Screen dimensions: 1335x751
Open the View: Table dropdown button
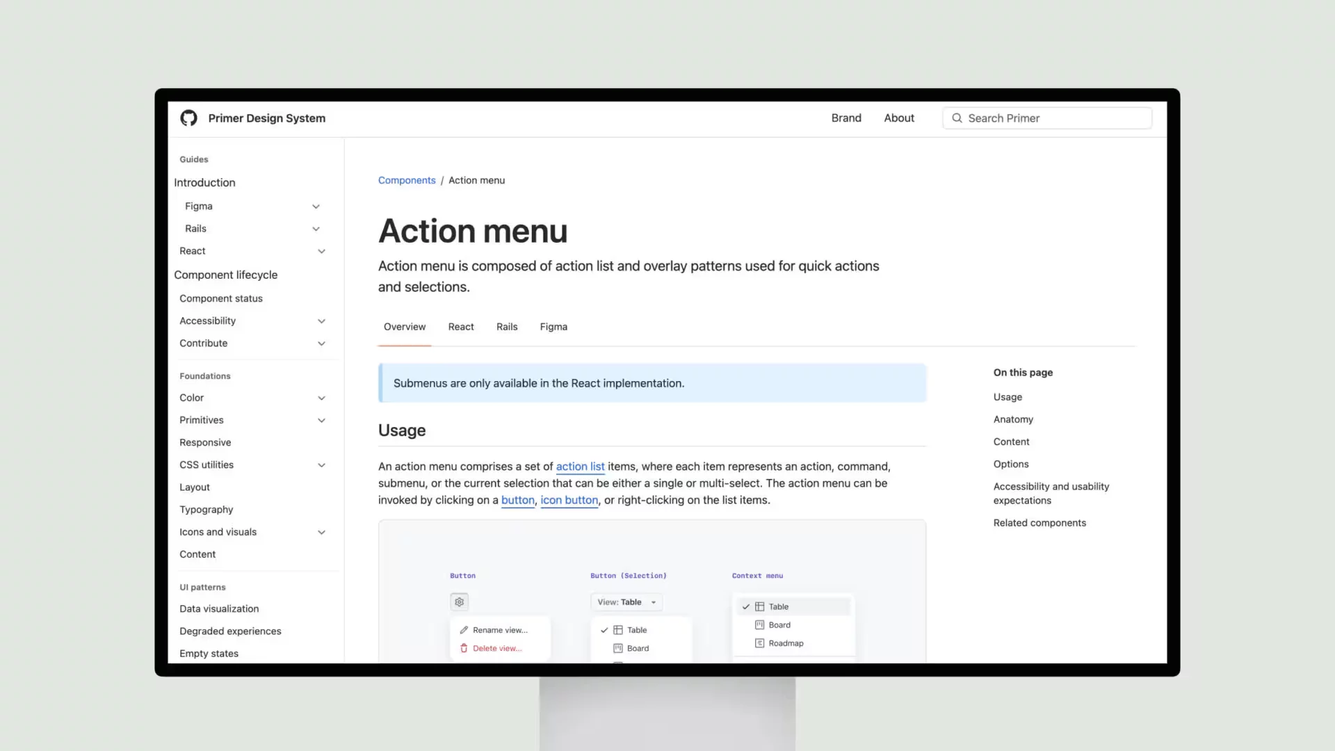pos(626,602)
